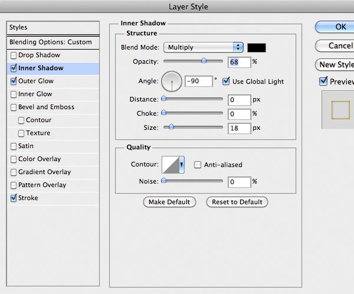This screenshot has height=294, width=354.
Task: Open the contour curve preview picker
Action: (170, 165)
